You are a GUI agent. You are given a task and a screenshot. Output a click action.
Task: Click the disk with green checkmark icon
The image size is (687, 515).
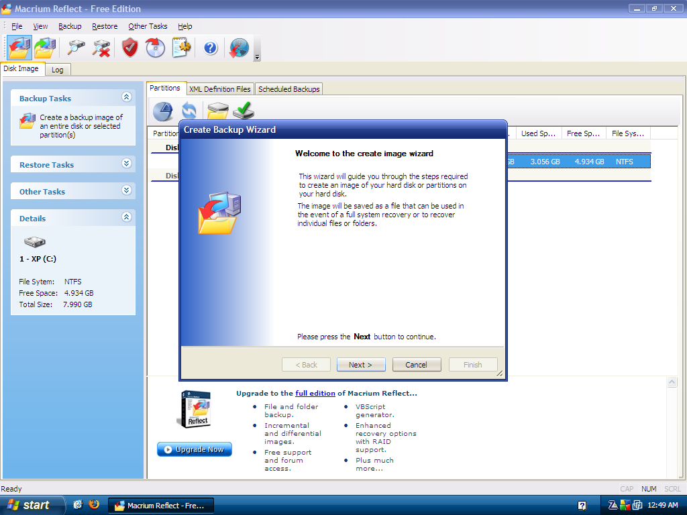tap(244, 111)
